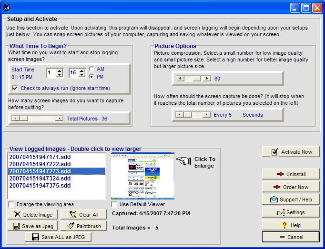Uncheck 'Check to always run' checkbox

click(15, 88)
